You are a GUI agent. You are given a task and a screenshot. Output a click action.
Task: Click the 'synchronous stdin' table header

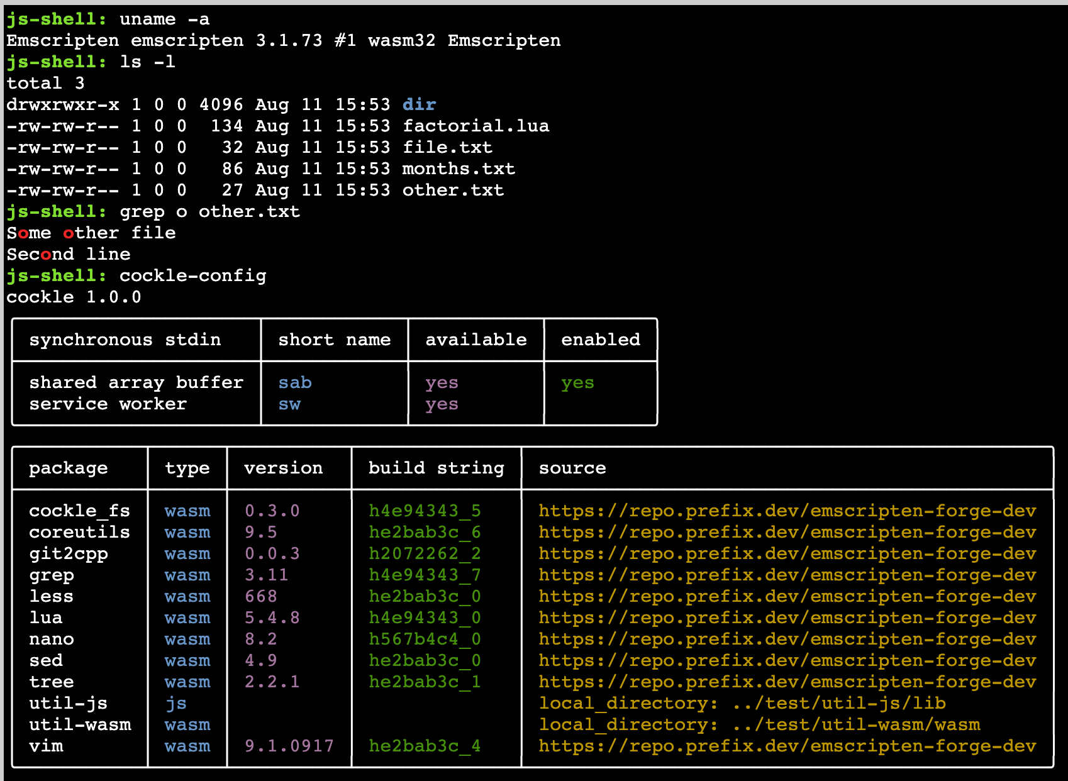coord(125,340)
